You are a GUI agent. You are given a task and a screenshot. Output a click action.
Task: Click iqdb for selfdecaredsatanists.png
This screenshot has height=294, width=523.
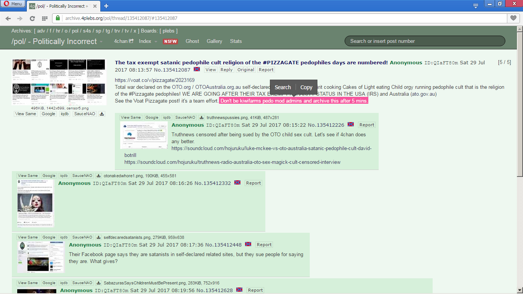pos(64,237)
